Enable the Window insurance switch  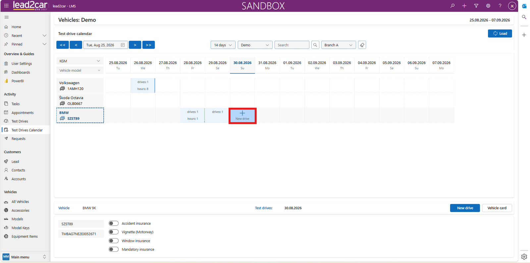(x=114, y=241)
